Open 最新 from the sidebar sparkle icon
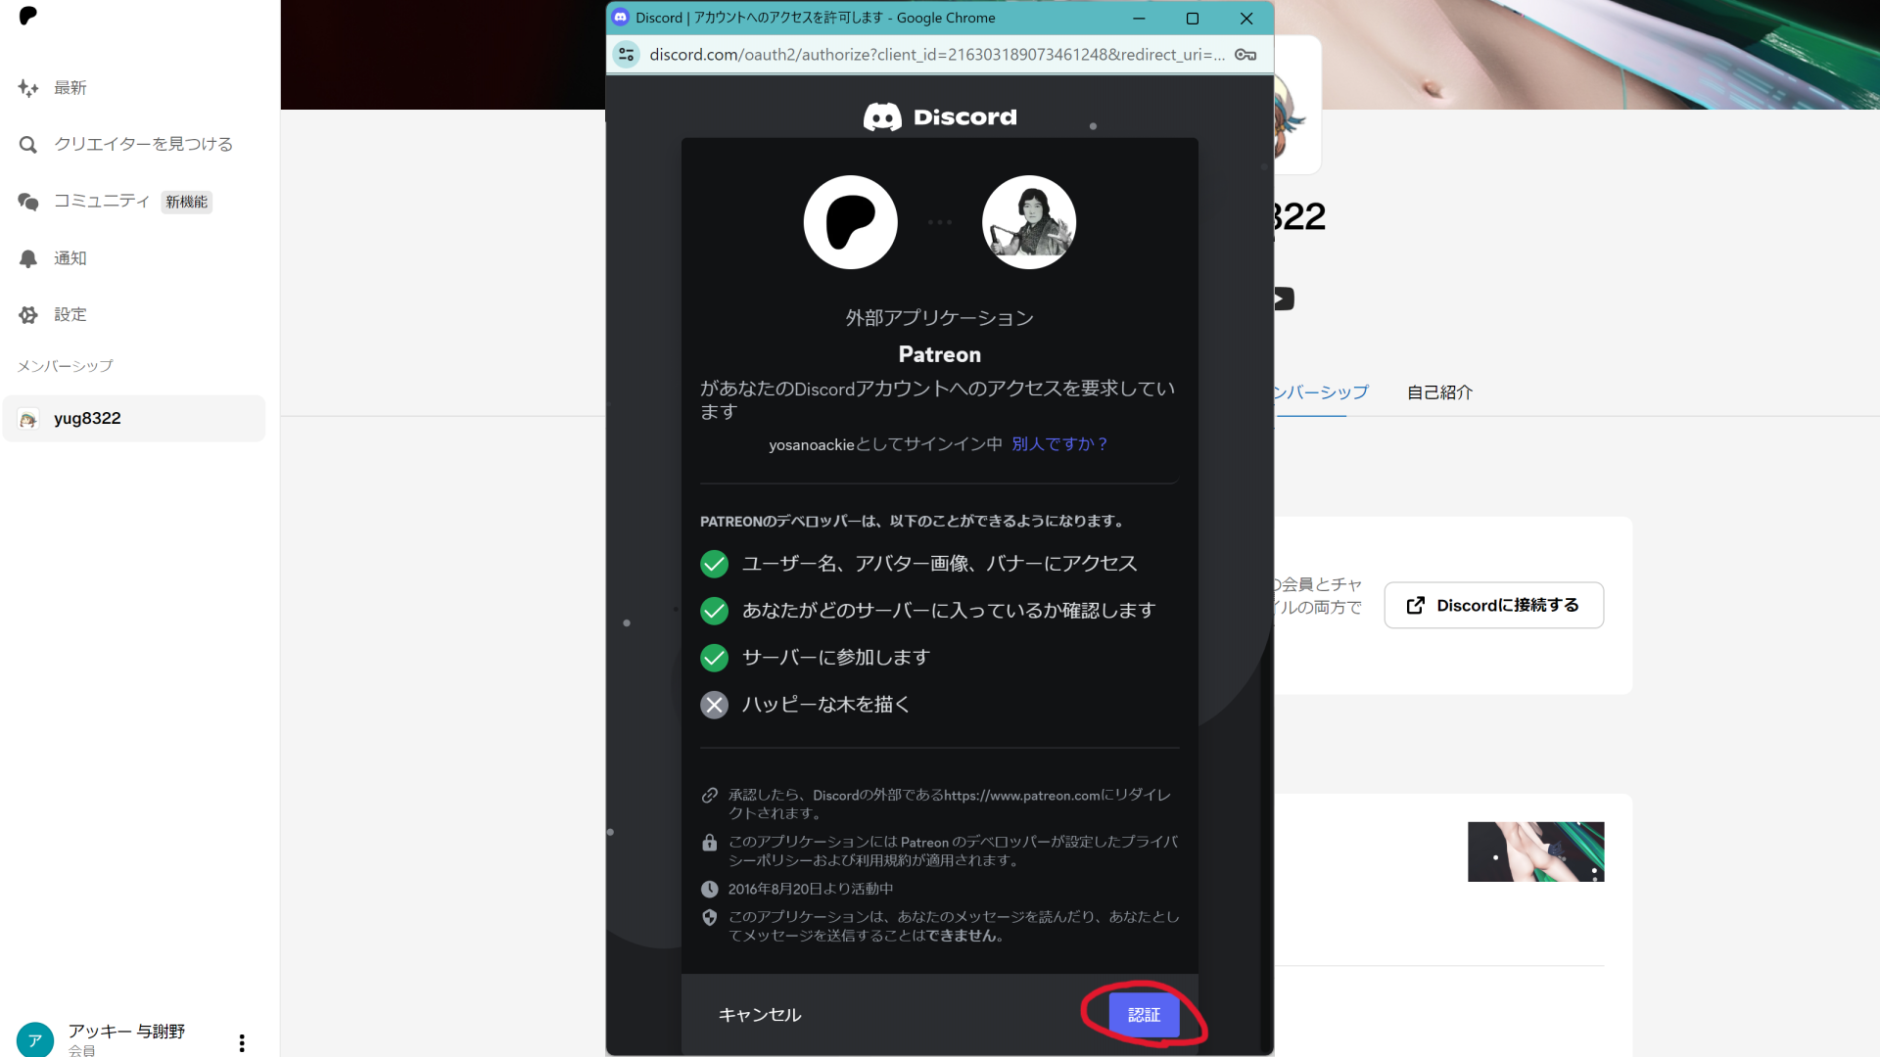The width and height of the screenshot is (1880, 1057). (28, 88)
